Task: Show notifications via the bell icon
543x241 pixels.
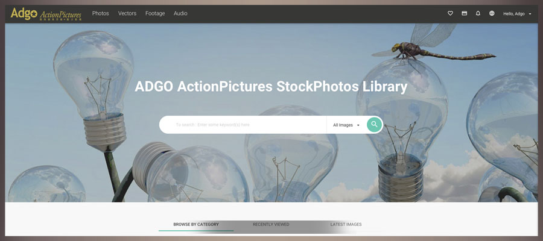Action: [x=478, y=13]
